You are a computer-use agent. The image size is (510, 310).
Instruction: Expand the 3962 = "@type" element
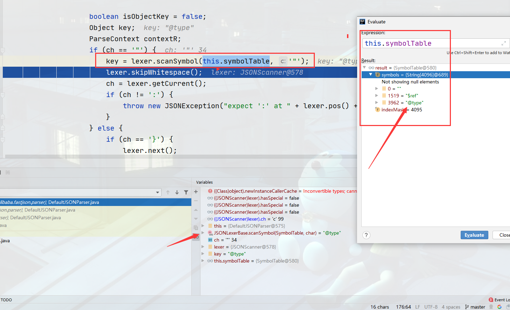[377, 103]
